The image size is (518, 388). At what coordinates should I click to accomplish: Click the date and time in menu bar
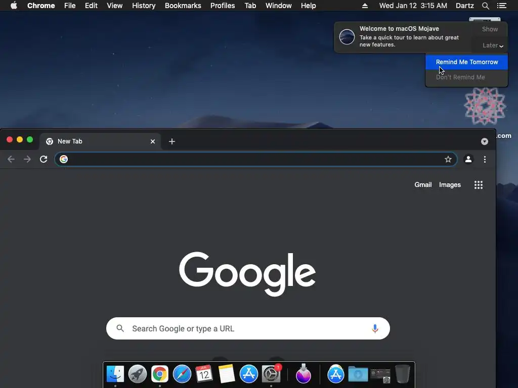[x=413, y=6]
